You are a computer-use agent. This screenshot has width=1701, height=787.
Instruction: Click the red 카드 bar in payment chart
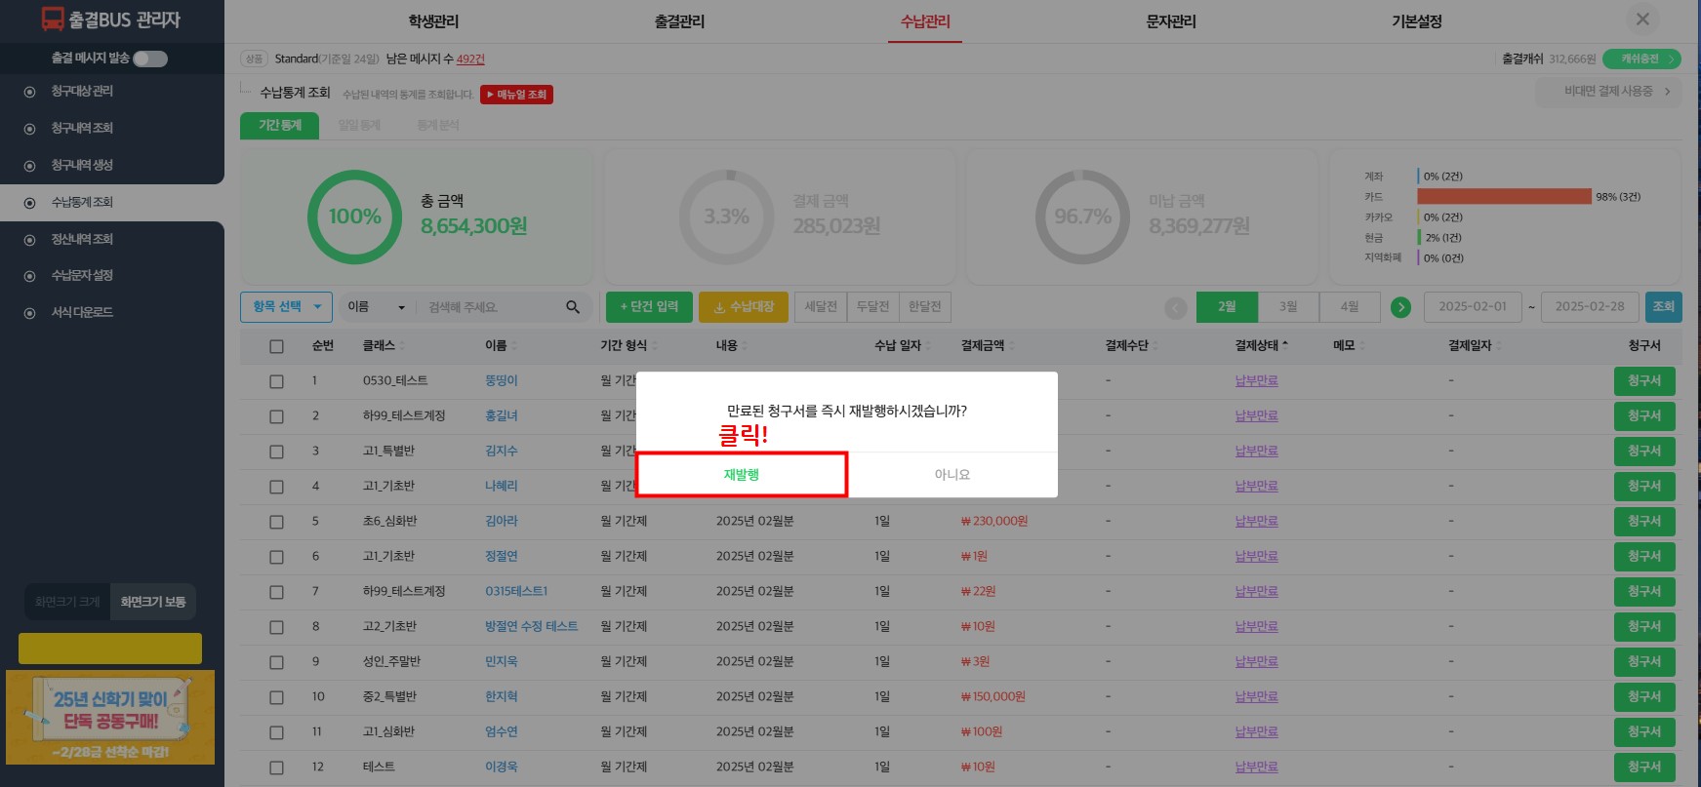pyautogui.click(x=1504, y=197)
